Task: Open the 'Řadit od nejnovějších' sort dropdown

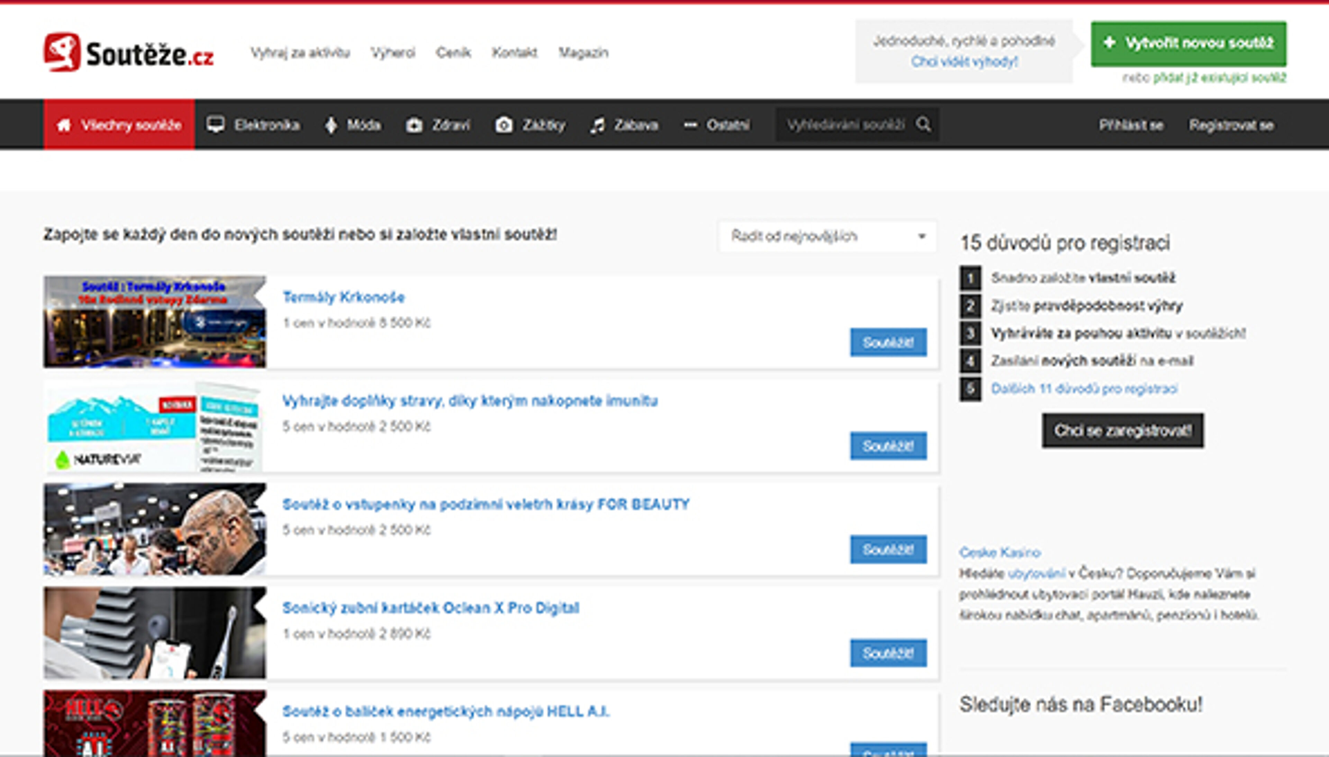Action: click(x=828, y=237)
